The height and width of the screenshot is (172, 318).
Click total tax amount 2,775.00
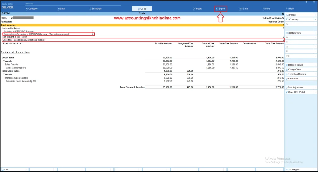[x=280, y=87]
